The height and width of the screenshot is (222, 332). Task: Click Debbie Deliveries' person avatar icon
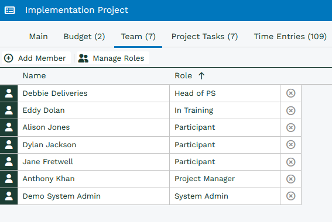coord(9,93)
